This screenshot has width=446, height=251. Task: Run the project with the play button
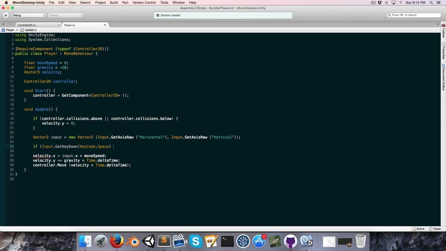coord(6,15)
